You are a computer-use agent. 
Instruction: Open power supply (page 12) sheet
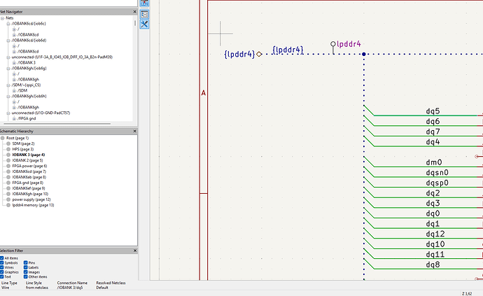[31, 199]
